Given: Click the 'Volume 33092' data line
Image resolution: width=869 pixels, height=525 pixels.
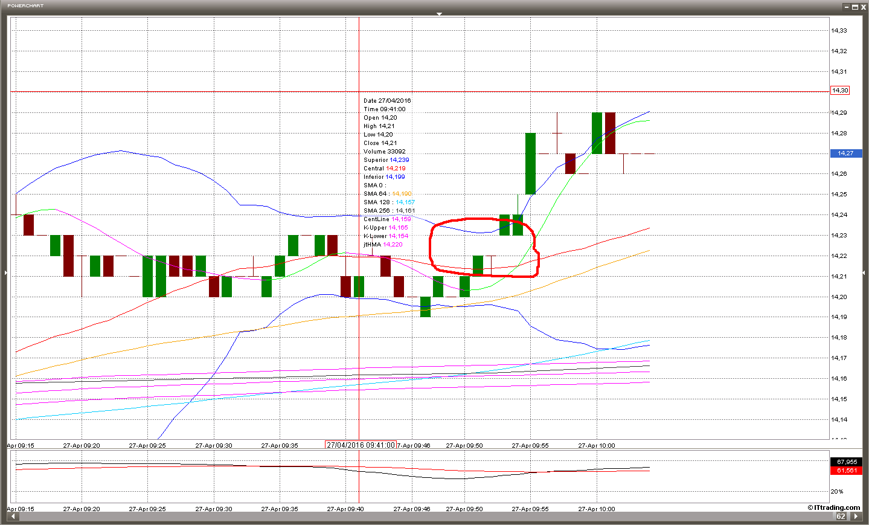Looking at the screenshot, I should click(x=385, y=152).
